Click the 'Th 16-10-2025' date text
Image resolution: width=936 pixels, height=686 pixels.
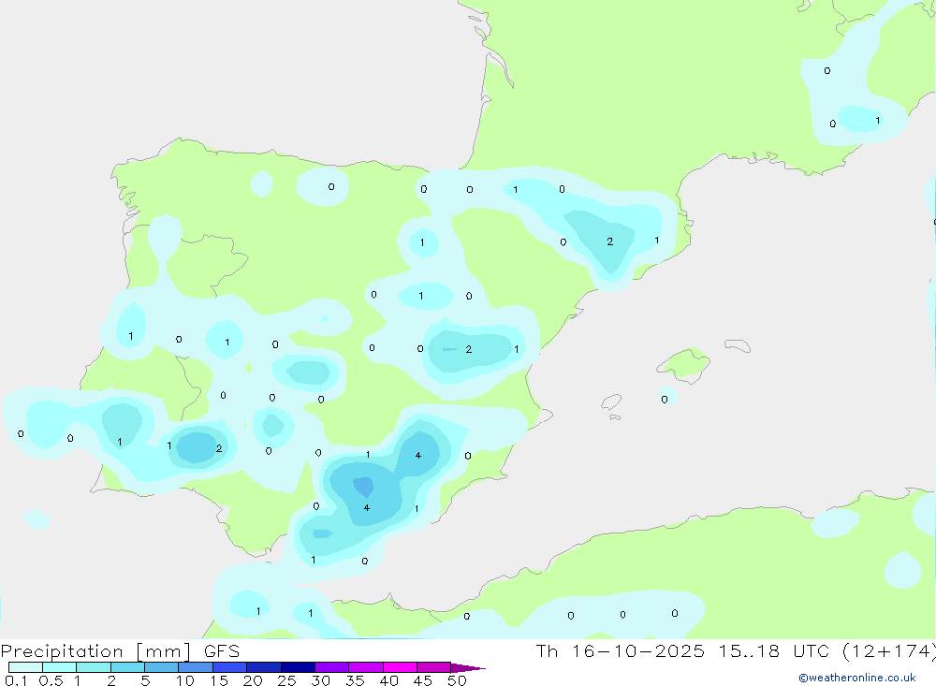(621, 650)
